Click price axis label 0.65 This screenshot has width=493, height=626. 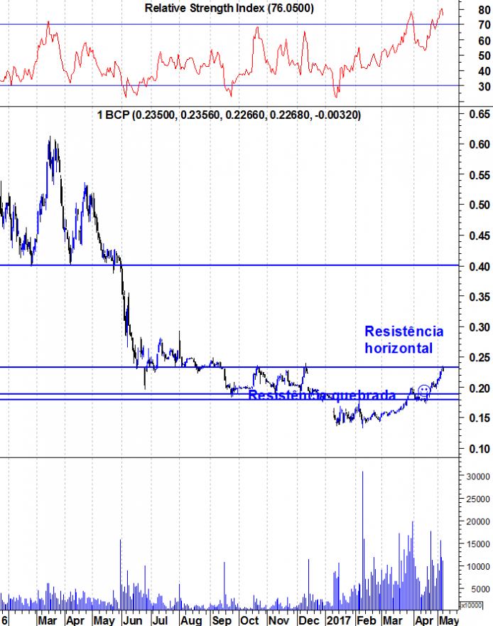pyautogui.click(x=480, y=115)
